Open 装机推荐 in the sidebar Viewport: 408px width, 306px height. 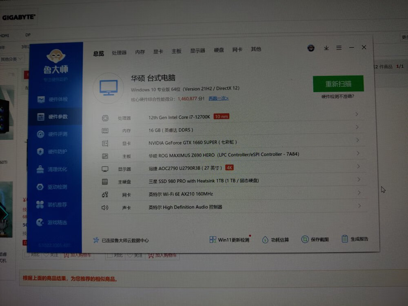51,205
